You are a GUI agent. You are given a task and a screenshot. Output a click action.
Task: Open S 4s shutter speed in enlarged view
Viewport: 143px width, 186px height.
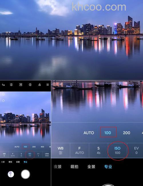98,150
